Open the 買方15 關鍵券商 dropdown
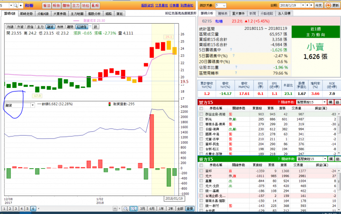The height and width of the screenshot is (214, 341). (312, 102)
